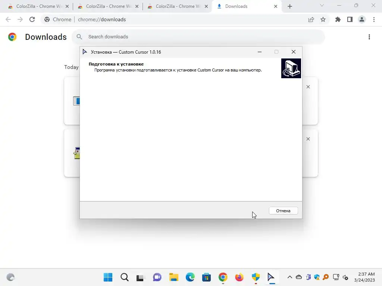The width and height of the screenshot is (382, 286).
Task: Click the Custom Cursor installer title bar icon
Action: (85, 52)
